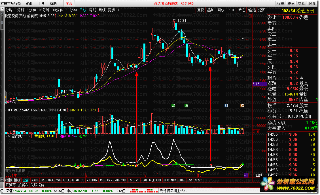Switch to 1分钟 period
This screenshot has height=195, width=320.
tap(20, 10)
